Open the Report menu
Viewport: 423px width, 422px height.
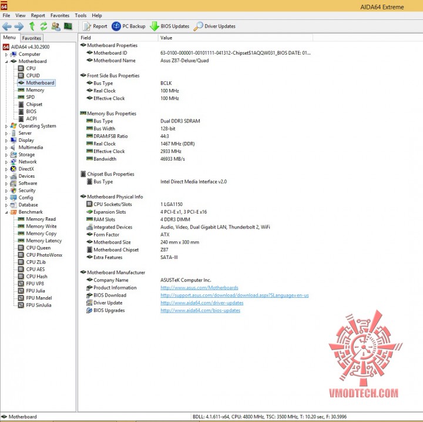pos(38,15)
